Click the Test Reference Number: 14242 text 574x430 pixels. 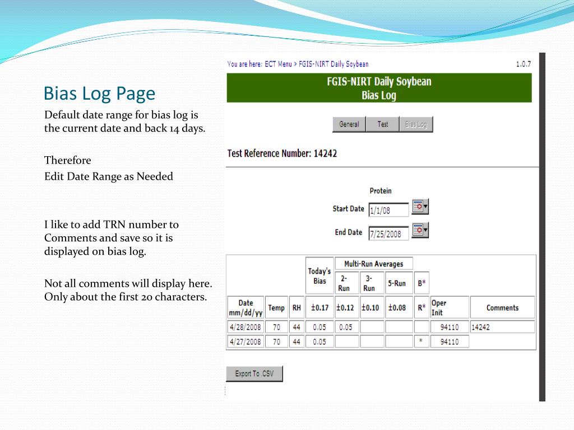click(282, 153)
